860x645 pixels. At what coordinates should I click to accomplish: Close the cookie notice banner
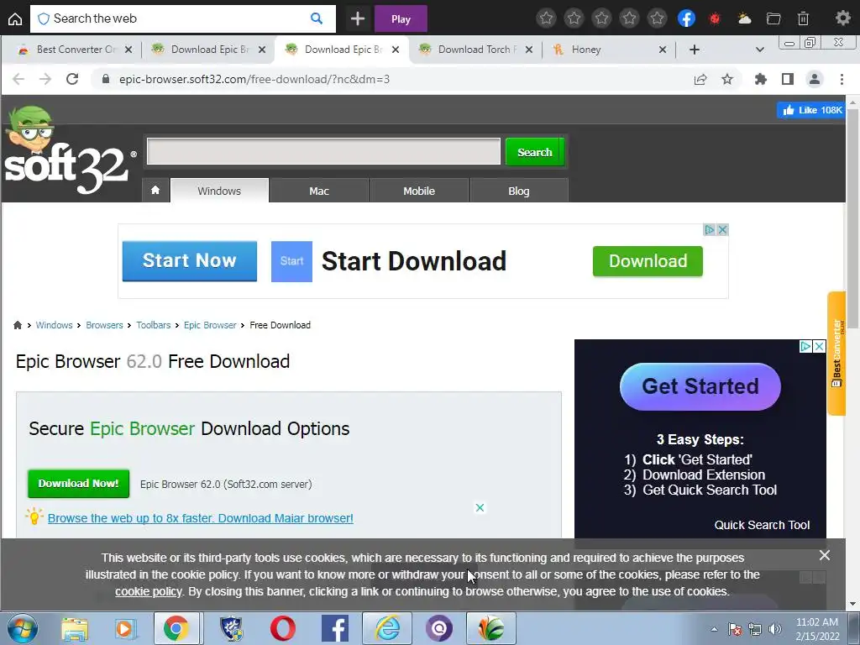[825, 556]
